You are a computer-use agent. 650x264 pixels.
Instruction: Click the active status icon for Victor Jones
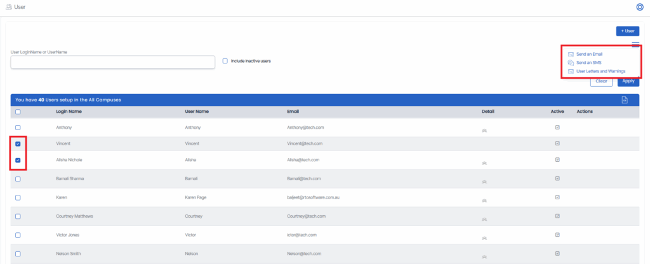pyautogui.click(x=557, y=234)
